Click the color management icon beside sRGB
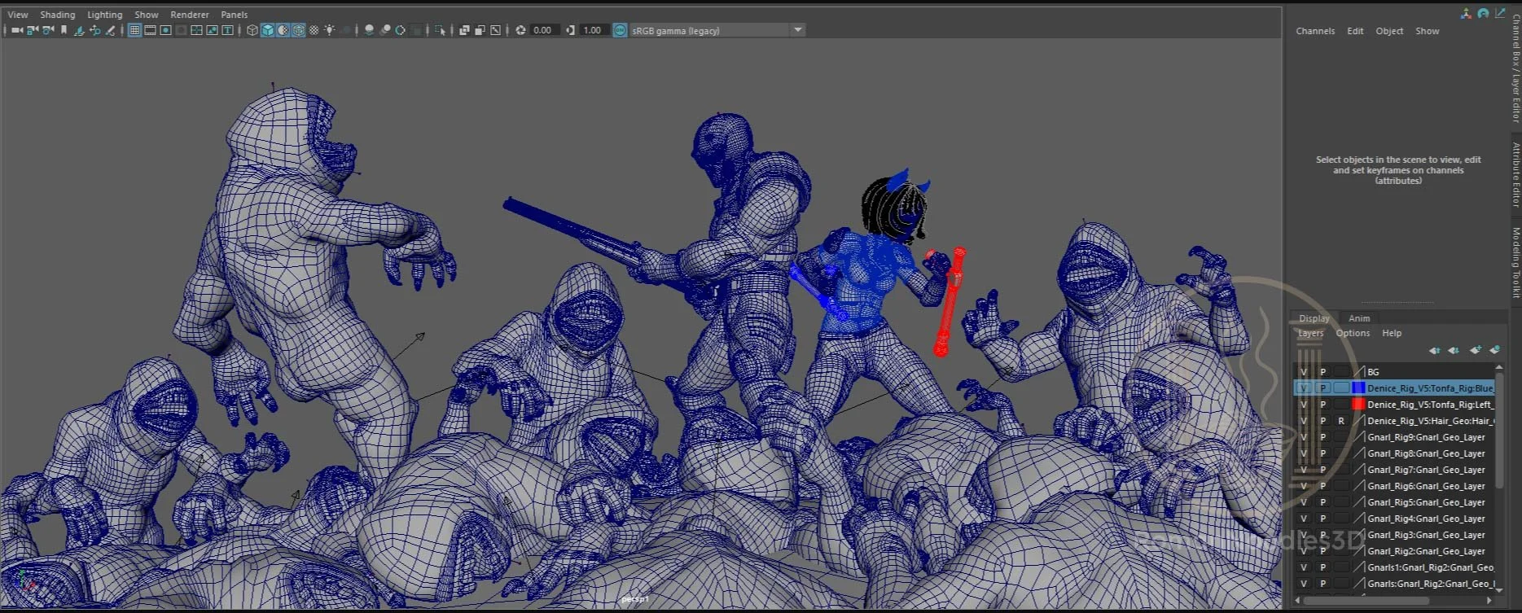Screen dimensions: 1522x613 click(x=620, y=30)
